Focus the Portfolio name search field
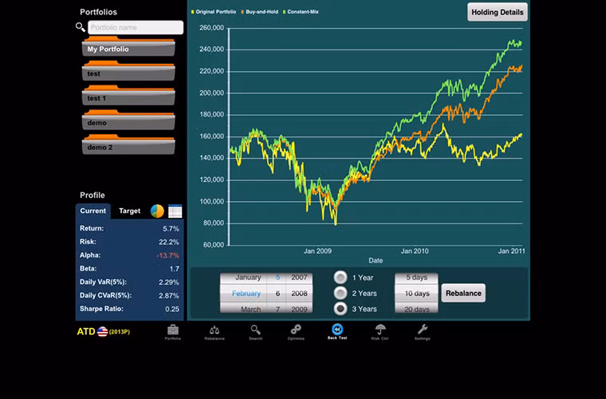Screen dimensions: 606x399 136,27
